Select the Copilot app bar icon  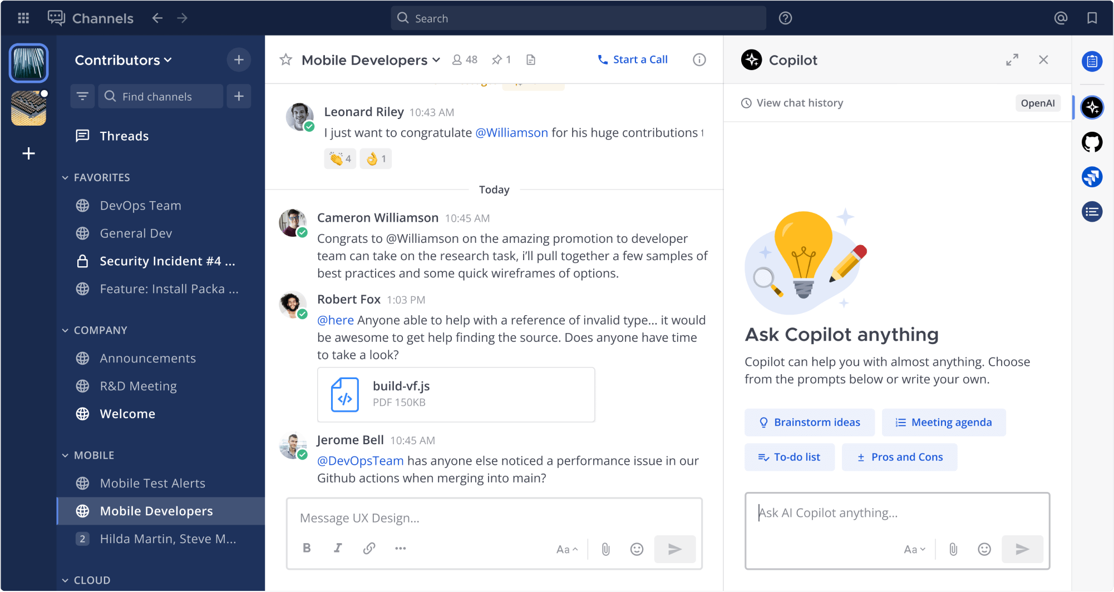coord(1092,107)
